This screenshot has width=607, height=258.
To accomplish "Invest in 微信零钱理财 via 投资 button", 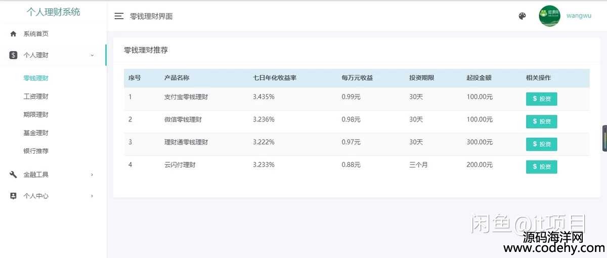I will tap(541, 121).
